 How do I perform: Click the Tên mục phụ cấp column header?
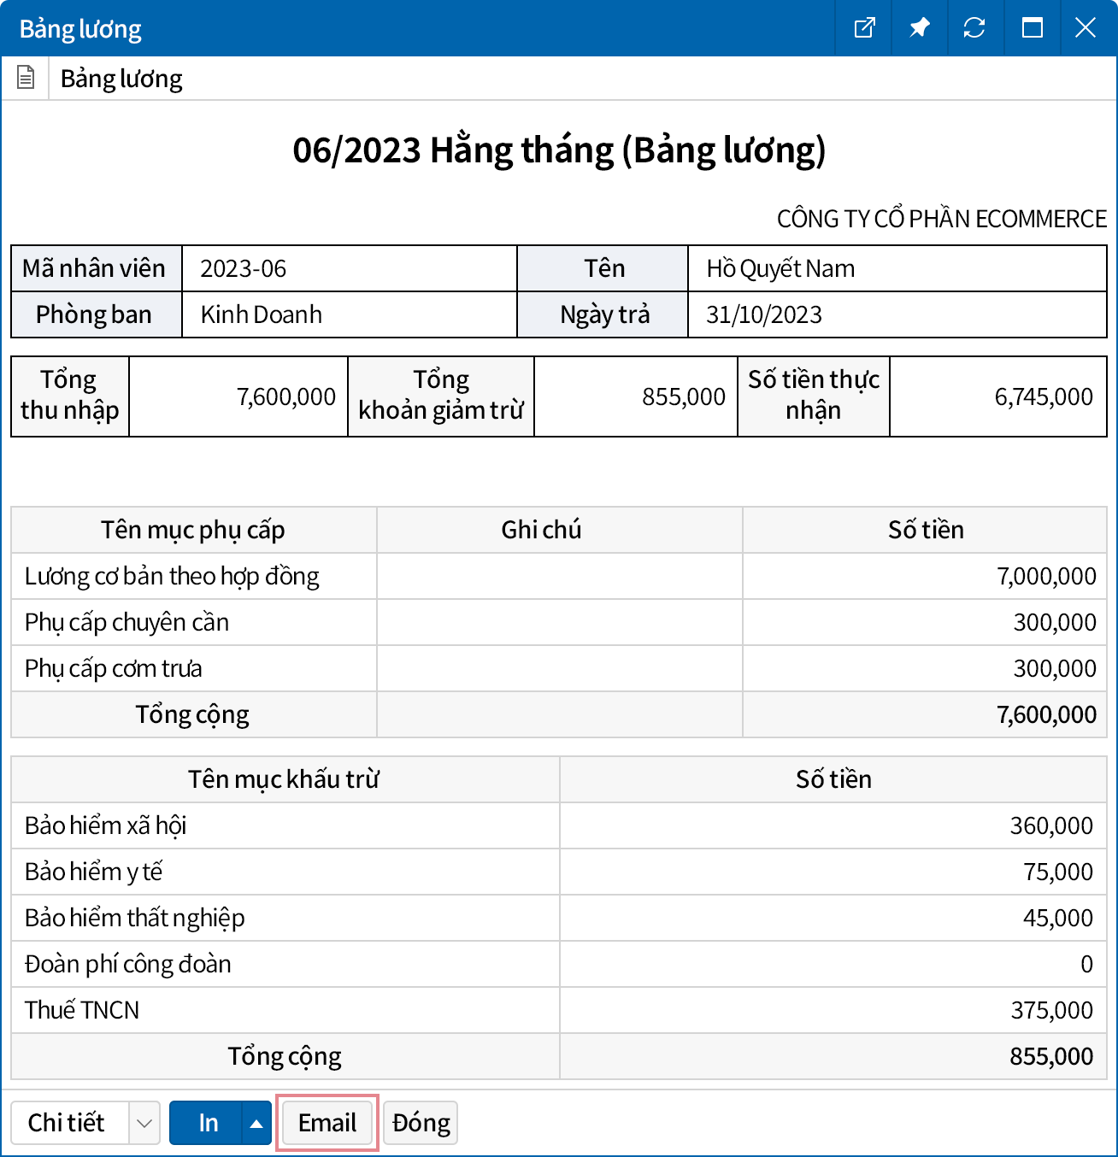coord(193,530)
